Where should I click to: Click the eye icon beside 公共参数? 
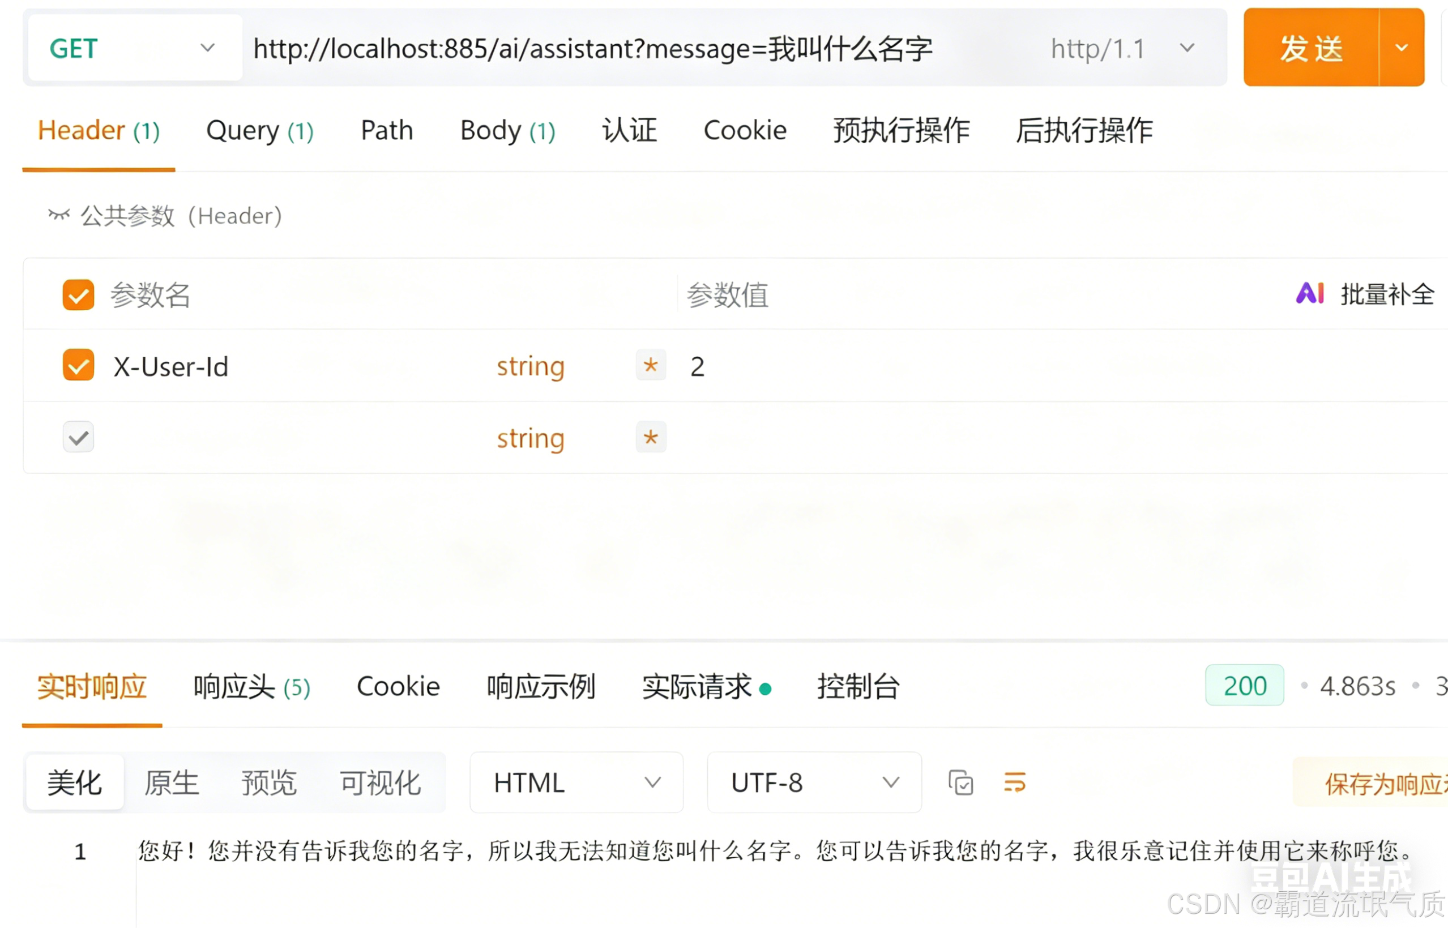click(x=59, y=215)
